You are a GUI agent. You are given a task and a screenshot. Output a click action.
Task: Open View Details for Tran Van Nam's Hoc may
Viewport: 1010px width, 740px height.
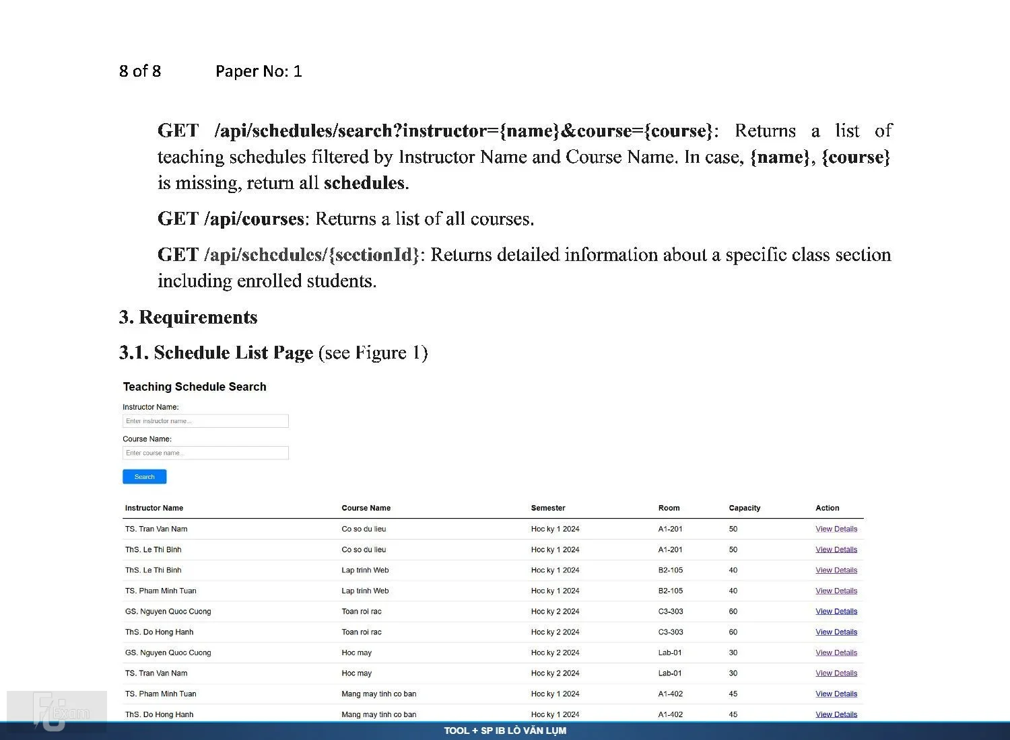(836, 673)
